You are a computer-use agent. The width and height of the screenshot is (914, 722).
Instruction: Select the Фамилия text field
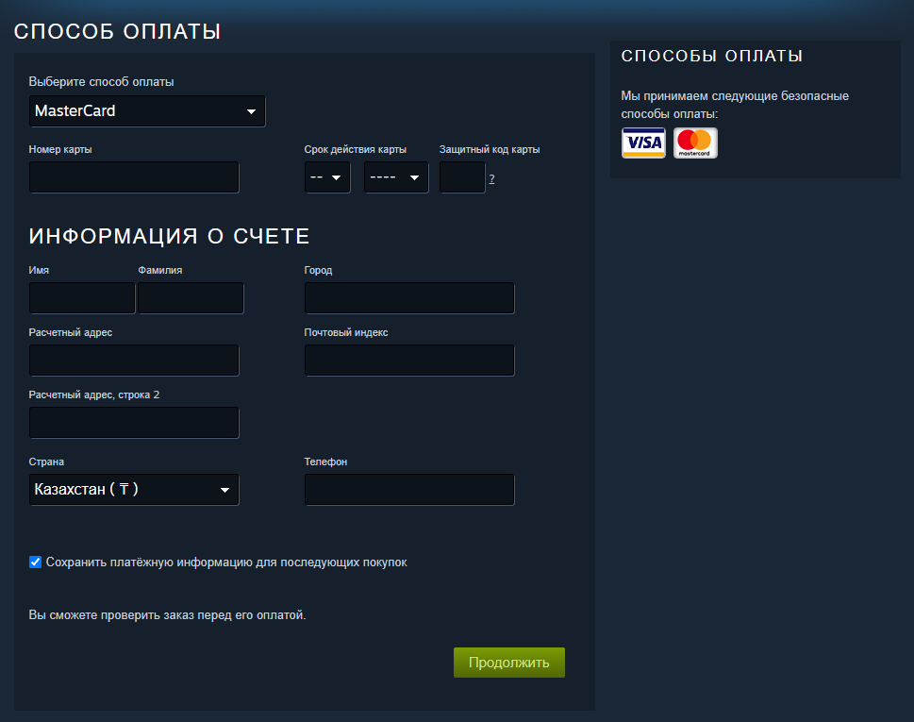coord(191,298)
